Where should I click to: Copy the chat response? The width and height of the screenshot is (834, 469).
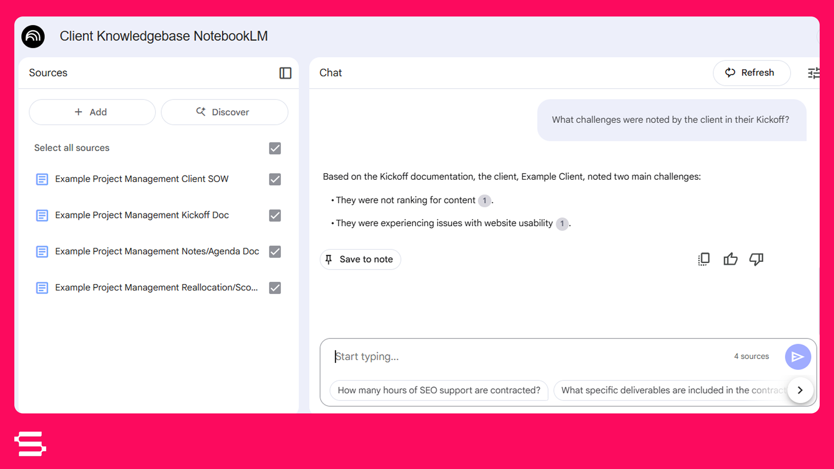704,259
